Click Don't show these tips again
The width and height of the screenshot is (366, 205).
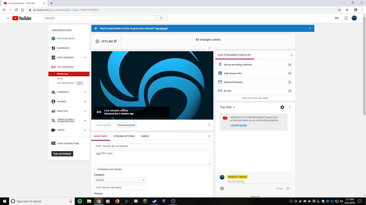(x=255, y=98)
